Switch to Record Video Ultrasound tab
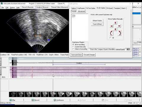Viewport: 142px width, 107px height. [59, 7]
